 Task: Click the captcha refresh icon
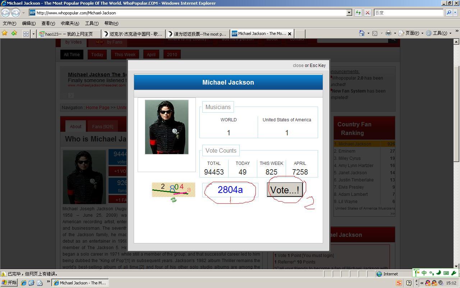174,200
